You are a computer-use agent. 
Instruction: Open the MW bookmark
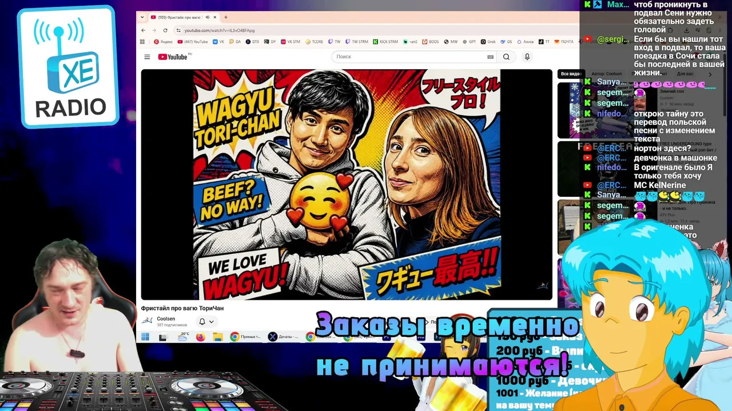click(451, 42)
